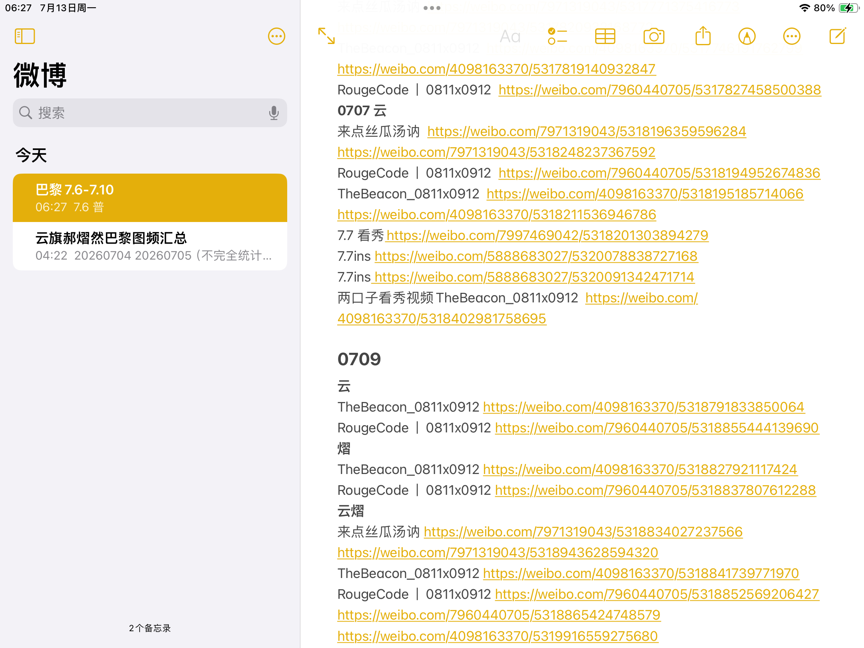Focus the 搜索 search field
This screenshot has width=864, height=648.
point(150,113)
